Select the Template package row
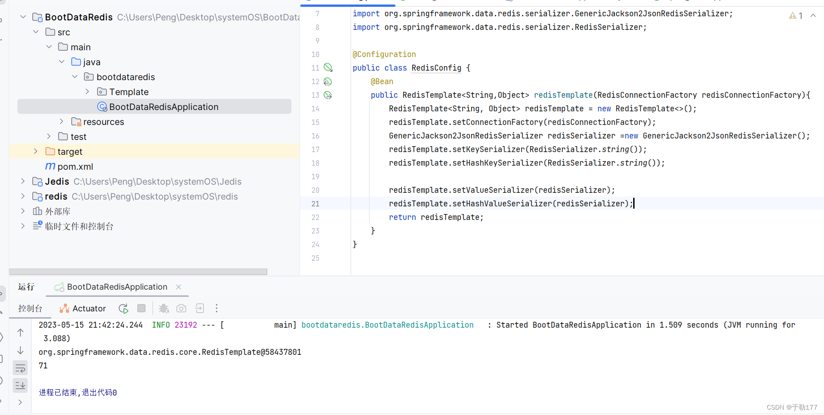 (x=154, y=92)
